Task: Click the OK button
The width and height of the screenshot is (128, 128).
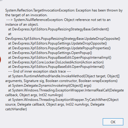Action: click(113, 122)
